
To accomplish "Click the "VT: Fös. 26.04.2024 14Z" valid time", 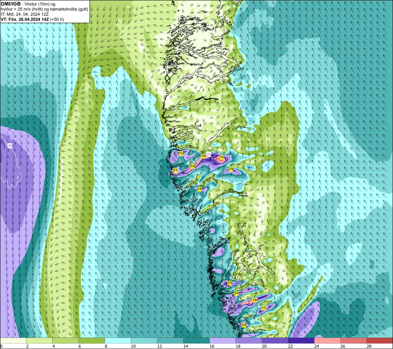I will tap(25, 19).
